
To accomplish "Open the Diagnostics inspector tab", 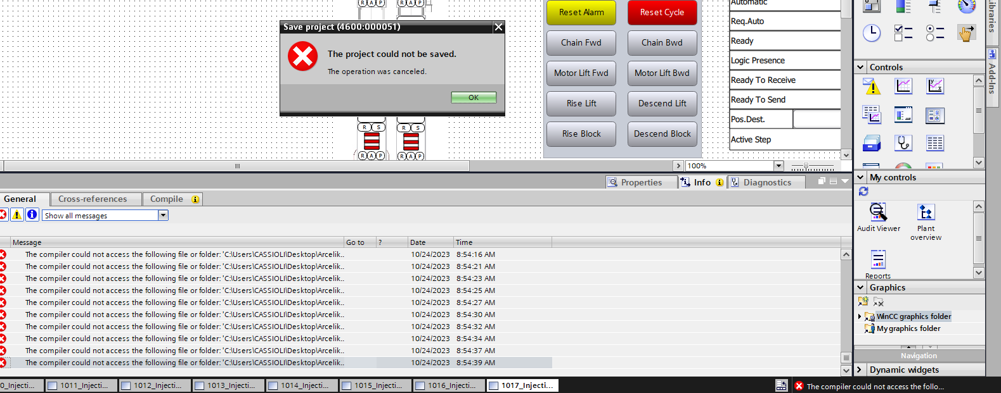I will [766, 182].
